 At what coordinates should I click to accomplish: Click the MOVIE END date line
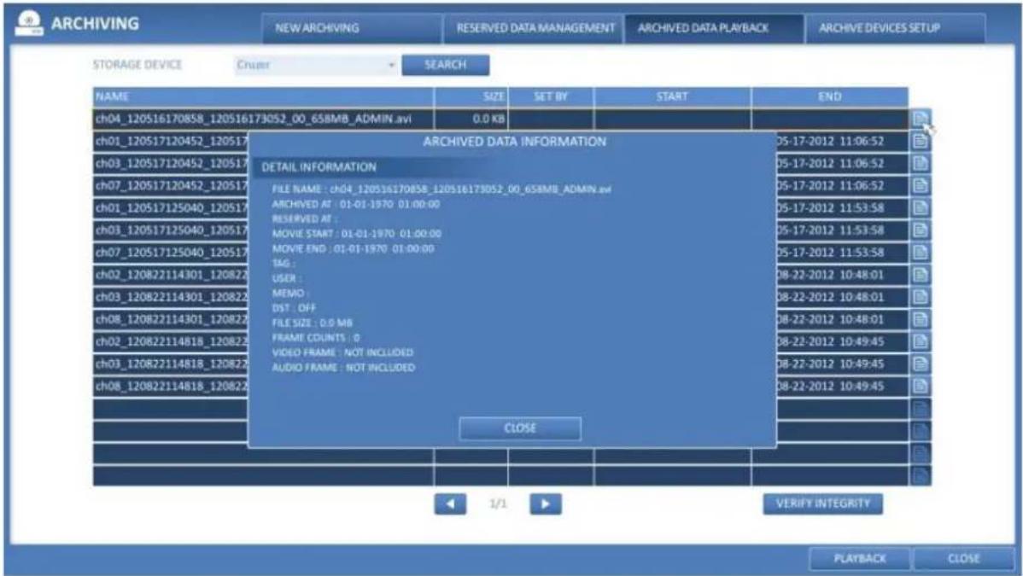pyautogui.click(x=353, y=248)
